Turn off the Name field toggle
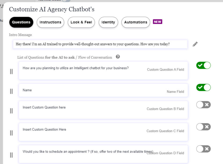 [x=203, y=88]
